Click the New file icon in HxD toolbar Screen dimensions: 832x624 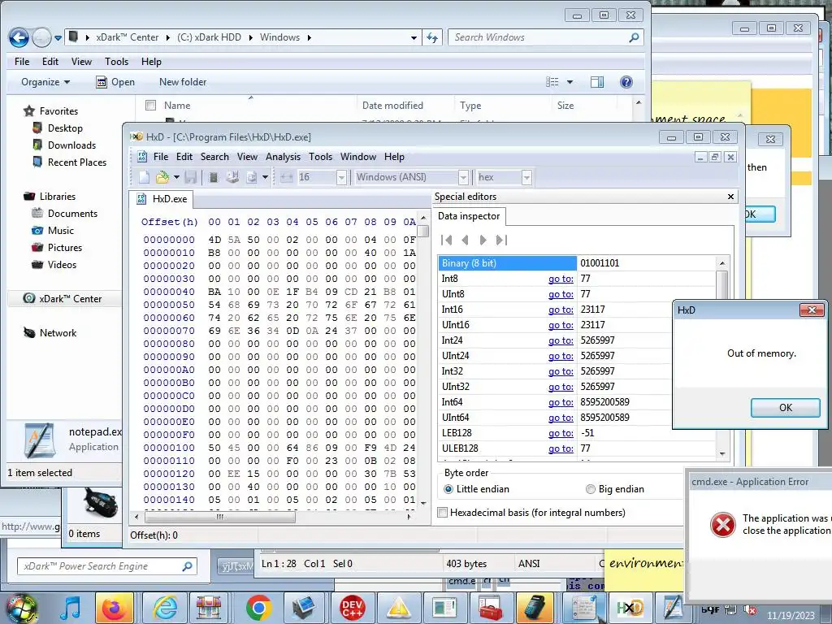click(144, 177)
